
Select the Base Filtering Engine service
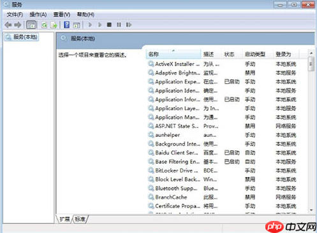tap(222, 162)
